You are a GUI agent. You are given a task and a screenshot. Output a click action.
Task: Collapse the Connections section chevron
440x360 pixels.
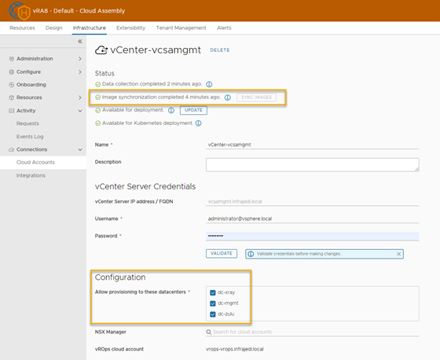(80, 149)
